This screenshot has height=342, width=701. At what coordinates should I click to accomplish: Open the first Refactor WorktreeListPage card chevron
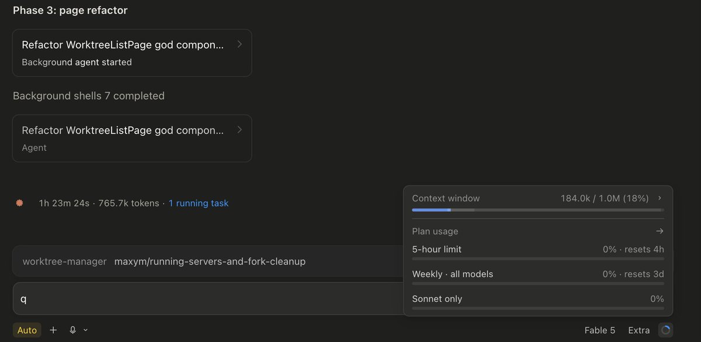point(240,44)
